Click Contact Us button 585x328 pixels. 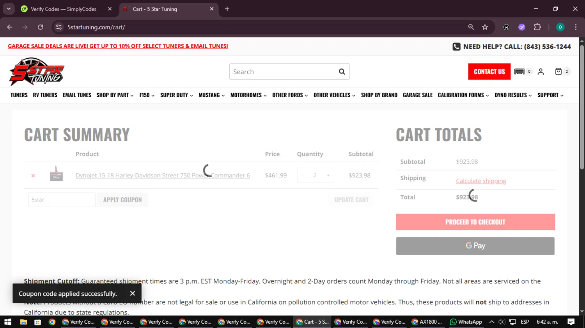tap(489, 72)
